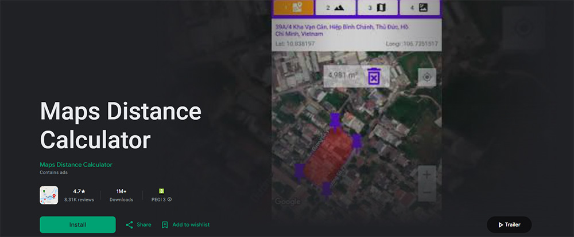This screenshot has width=574, height=237.
Task: Open the PEGI 3 info icon
Action: click(169, 200)
